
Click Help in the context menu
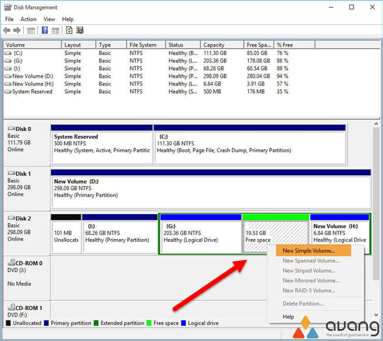(x=289, y=316)
